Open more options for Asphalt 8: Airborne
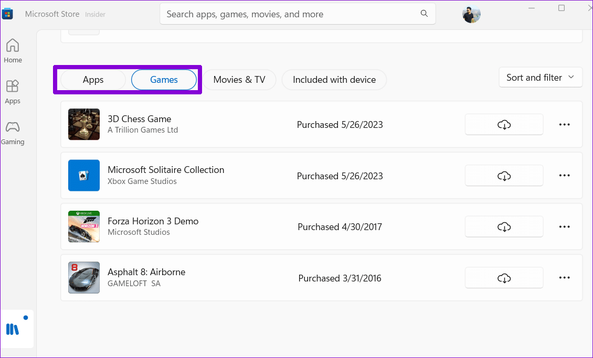593x358 pixels. click(564, 278)
